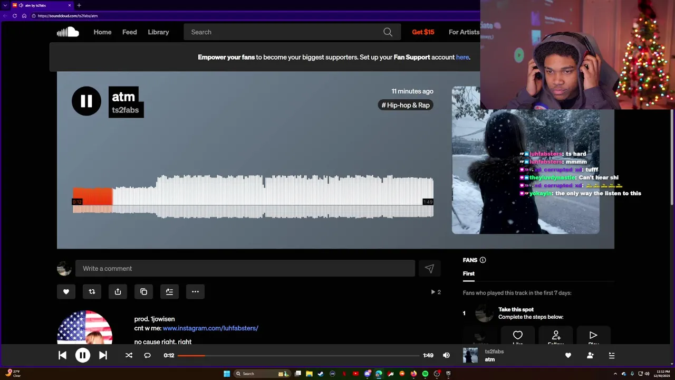Screen dimensions: 675x380
Task: Click the browser home button
Action: (x=24, y=16)
